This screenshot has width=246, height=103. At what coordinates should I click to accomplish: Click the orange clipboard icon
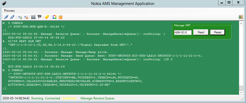point(61,17)
